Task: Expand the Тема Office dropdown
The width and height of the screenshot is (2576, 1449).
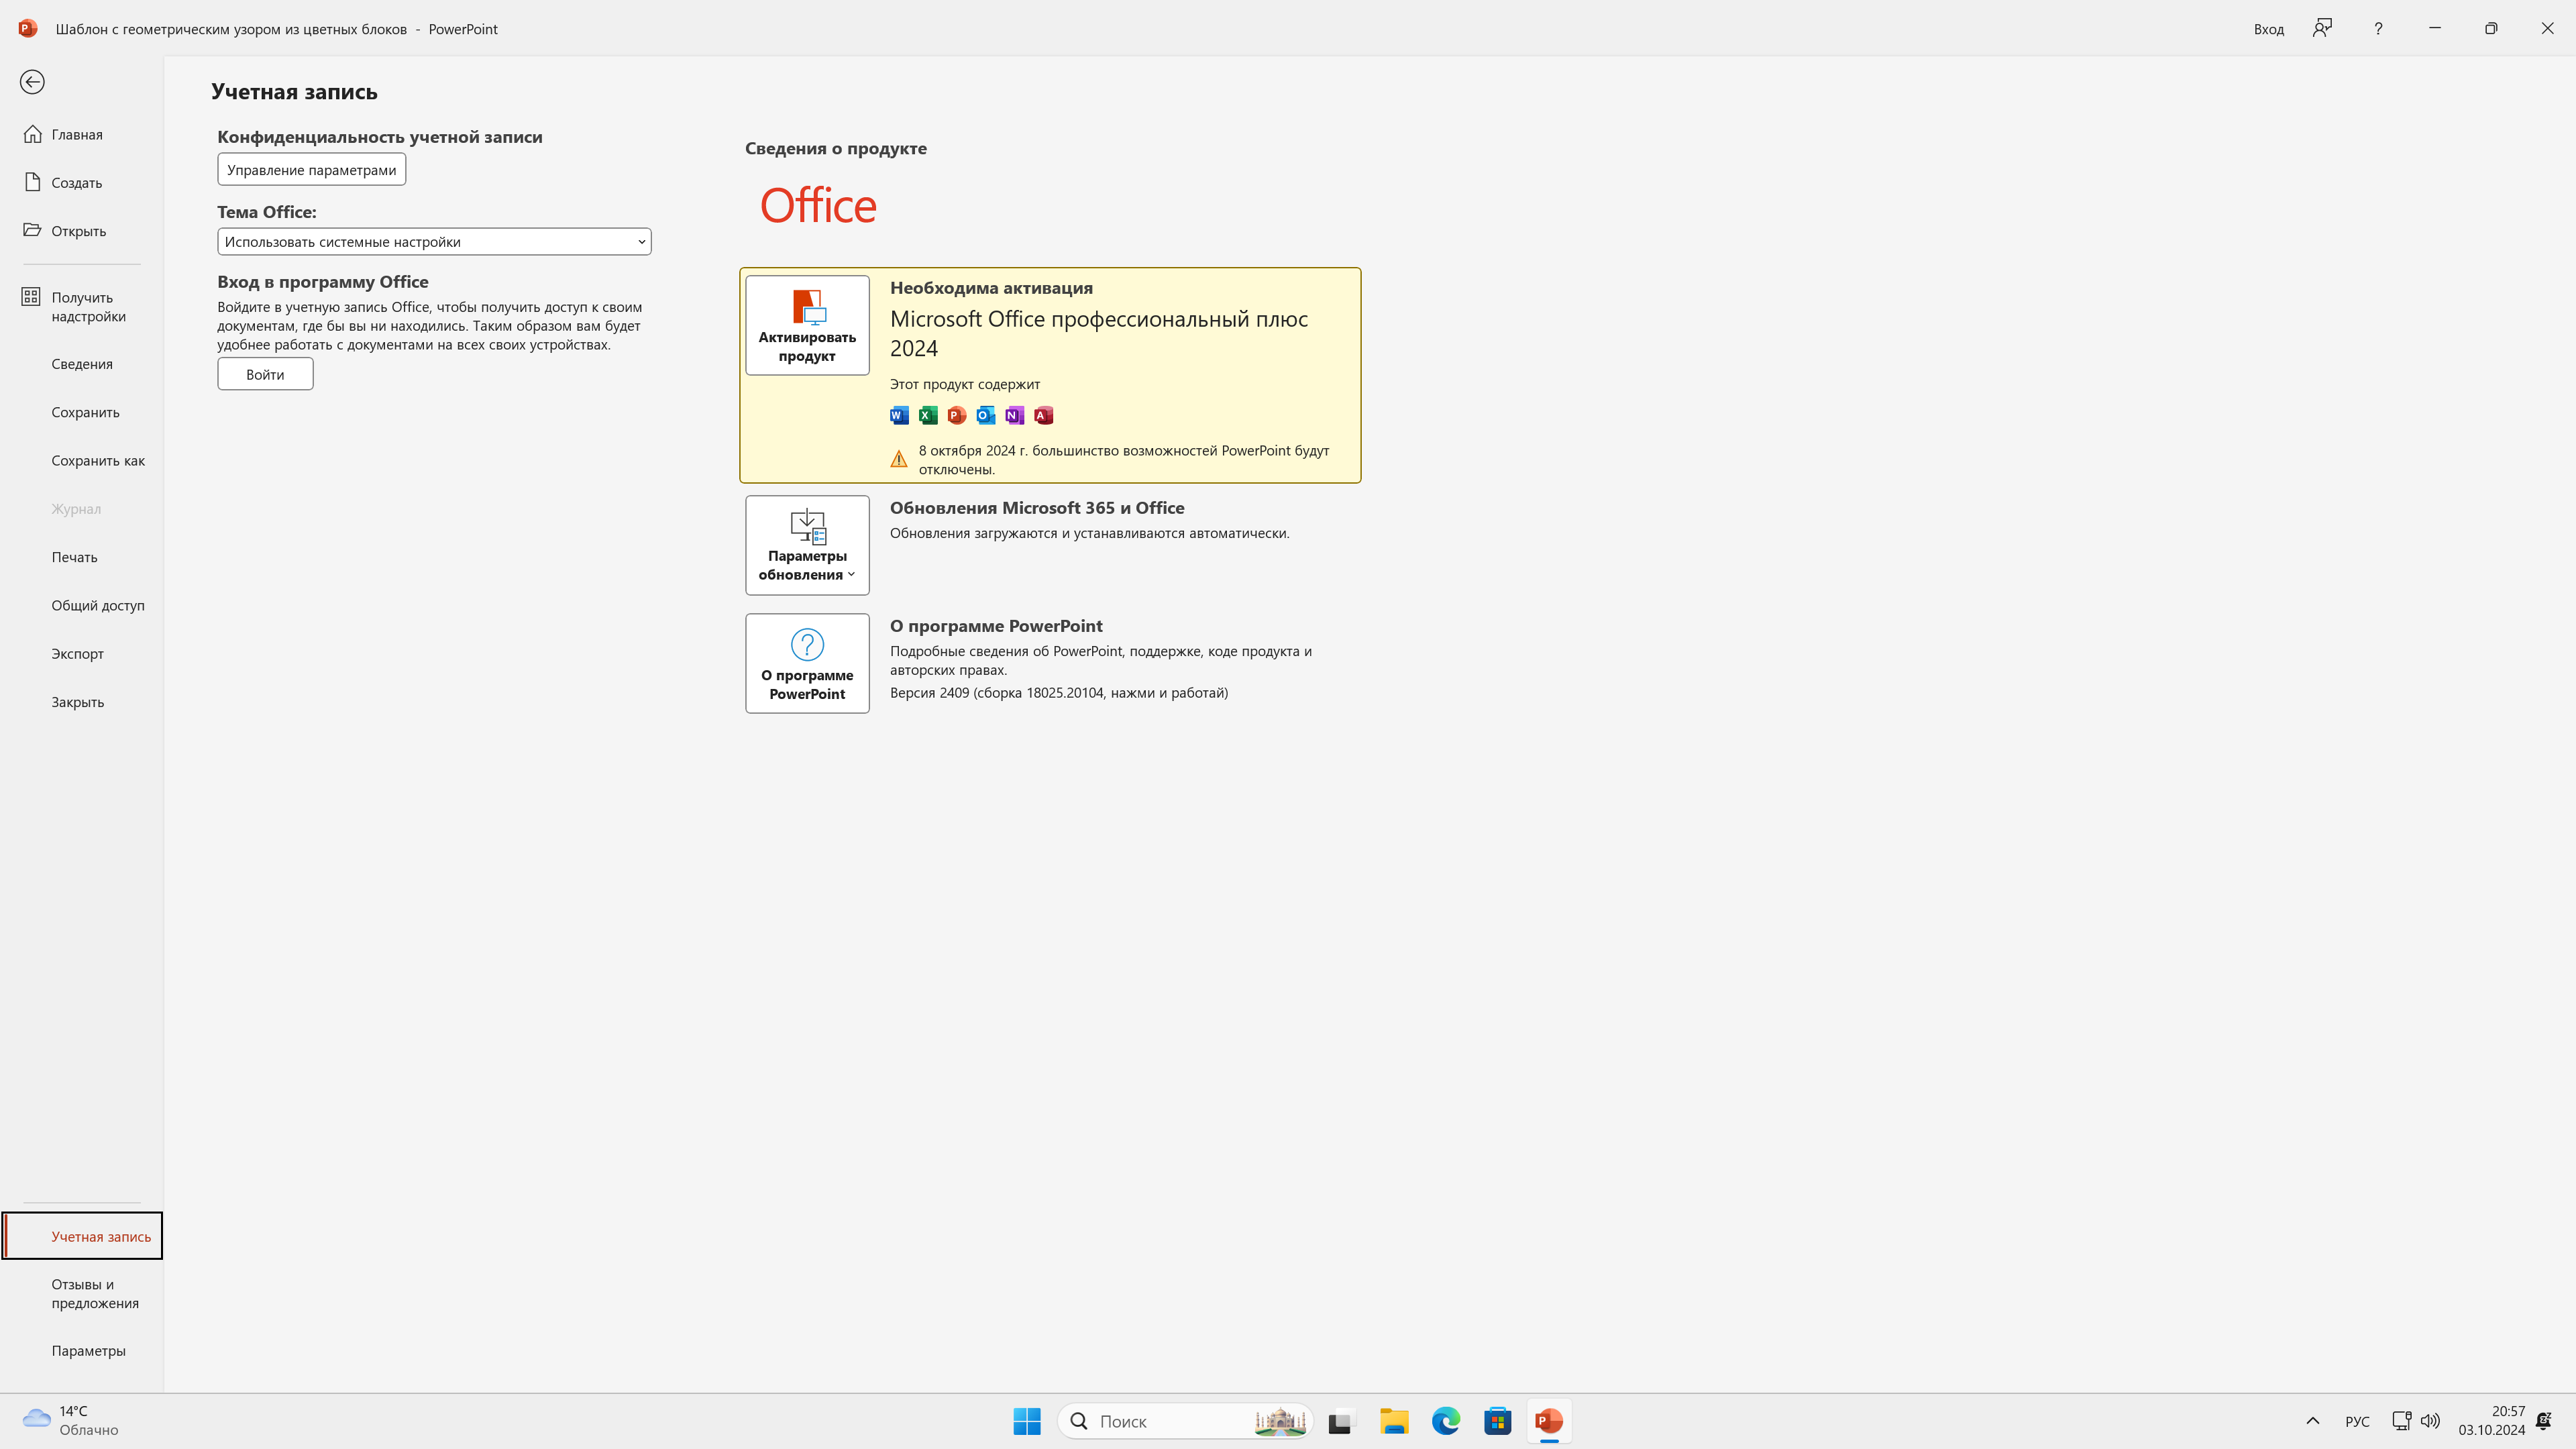Action: coord(434,242)
